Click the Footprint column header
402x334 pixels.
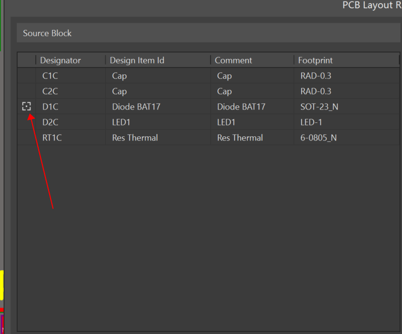[x=315, y=60]
